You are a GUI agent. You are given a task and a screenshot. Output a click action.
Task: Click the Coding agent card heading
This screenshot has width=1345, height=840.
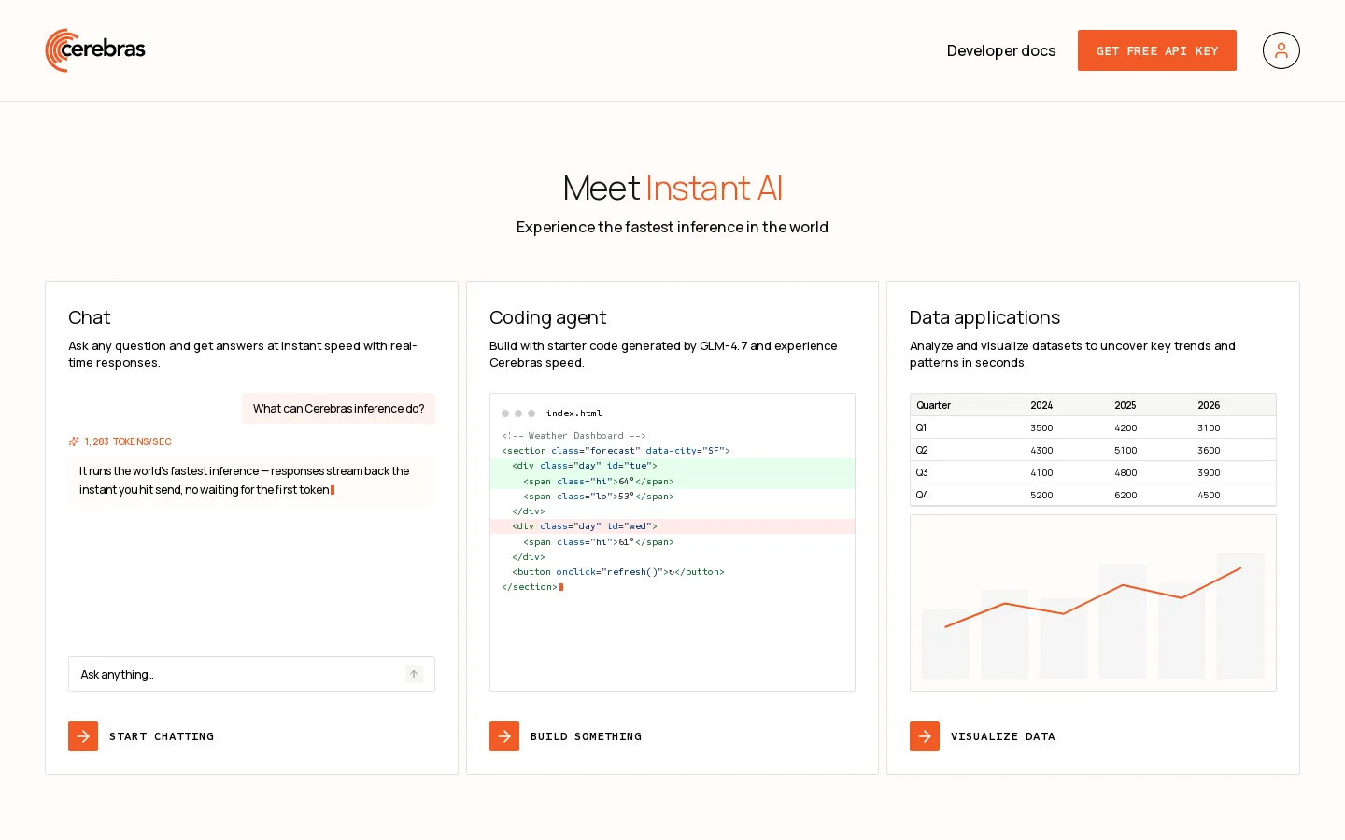tap(547, 317)
